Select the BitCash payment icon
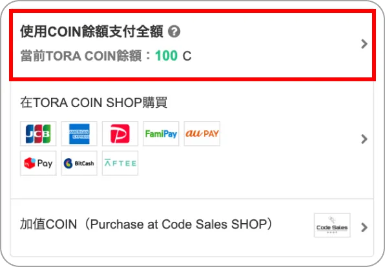This screenshot has height=267, width=385. (79, 163)
